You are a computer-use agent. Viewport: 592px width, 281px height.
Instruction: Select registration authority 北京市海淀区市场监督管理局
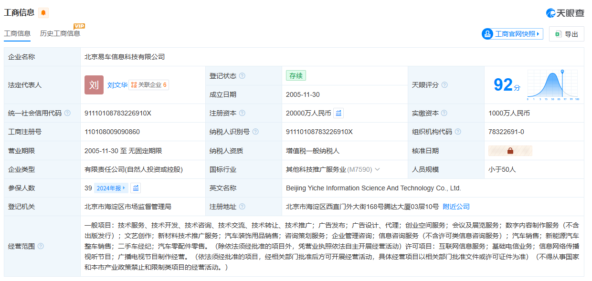point(128,207)
